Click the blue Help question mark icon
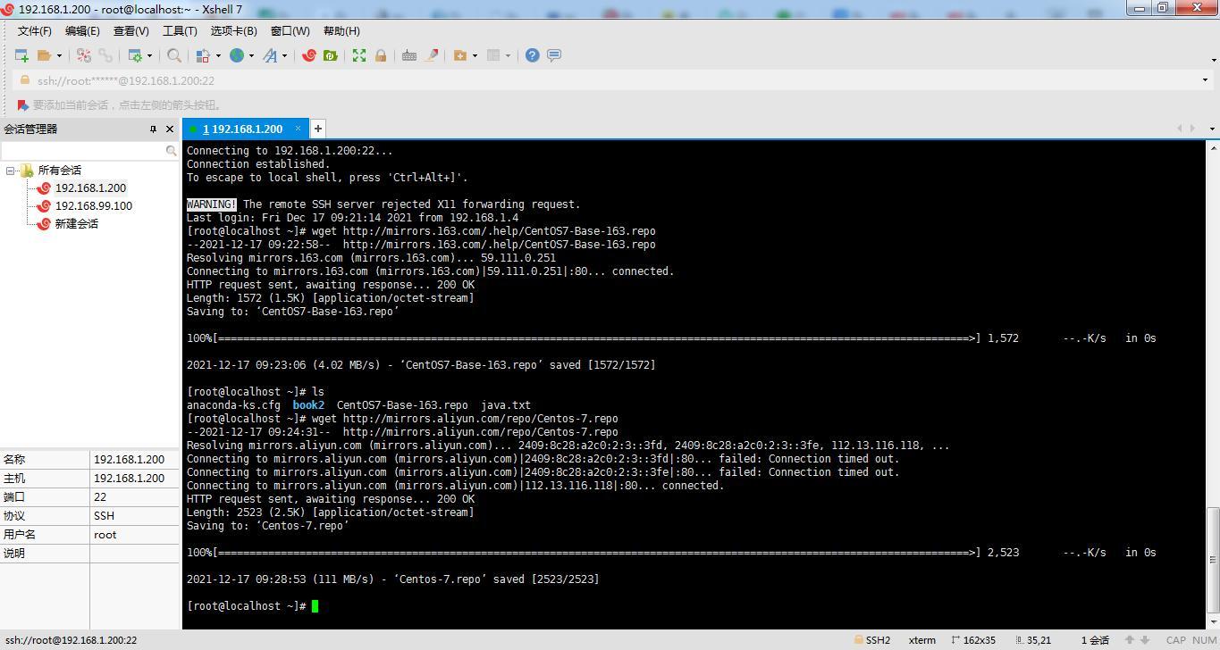 click(532, 55)
